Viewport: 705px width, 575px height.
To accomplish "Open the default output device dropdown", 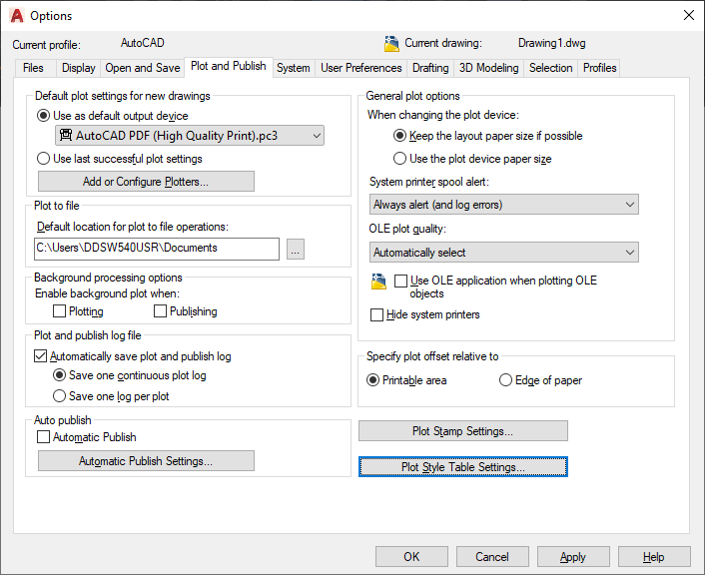I will (x=190, y=136).
